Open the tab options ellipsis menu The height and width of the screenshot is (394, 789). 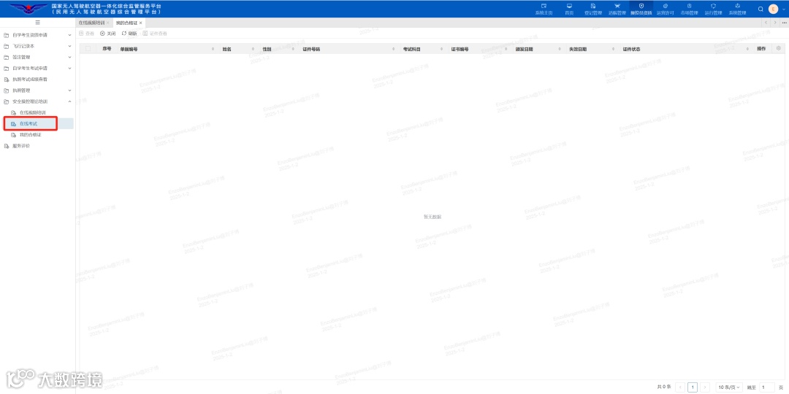click(x=784, y=23)
